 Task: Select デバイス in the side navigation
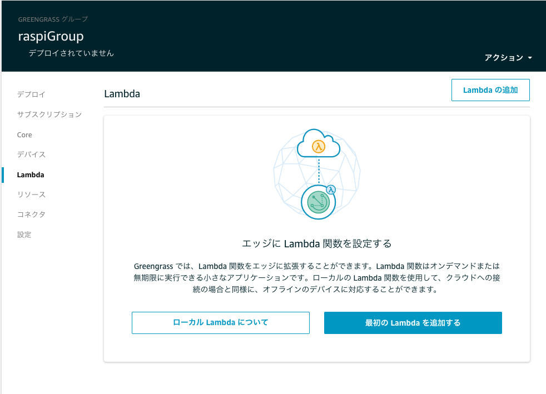pyautogui.click(x=31, y=154)
